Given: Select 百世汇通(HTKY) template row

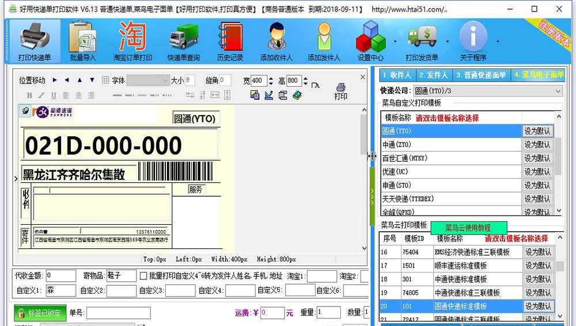Looking at the screenshot, I should point(451,158).
